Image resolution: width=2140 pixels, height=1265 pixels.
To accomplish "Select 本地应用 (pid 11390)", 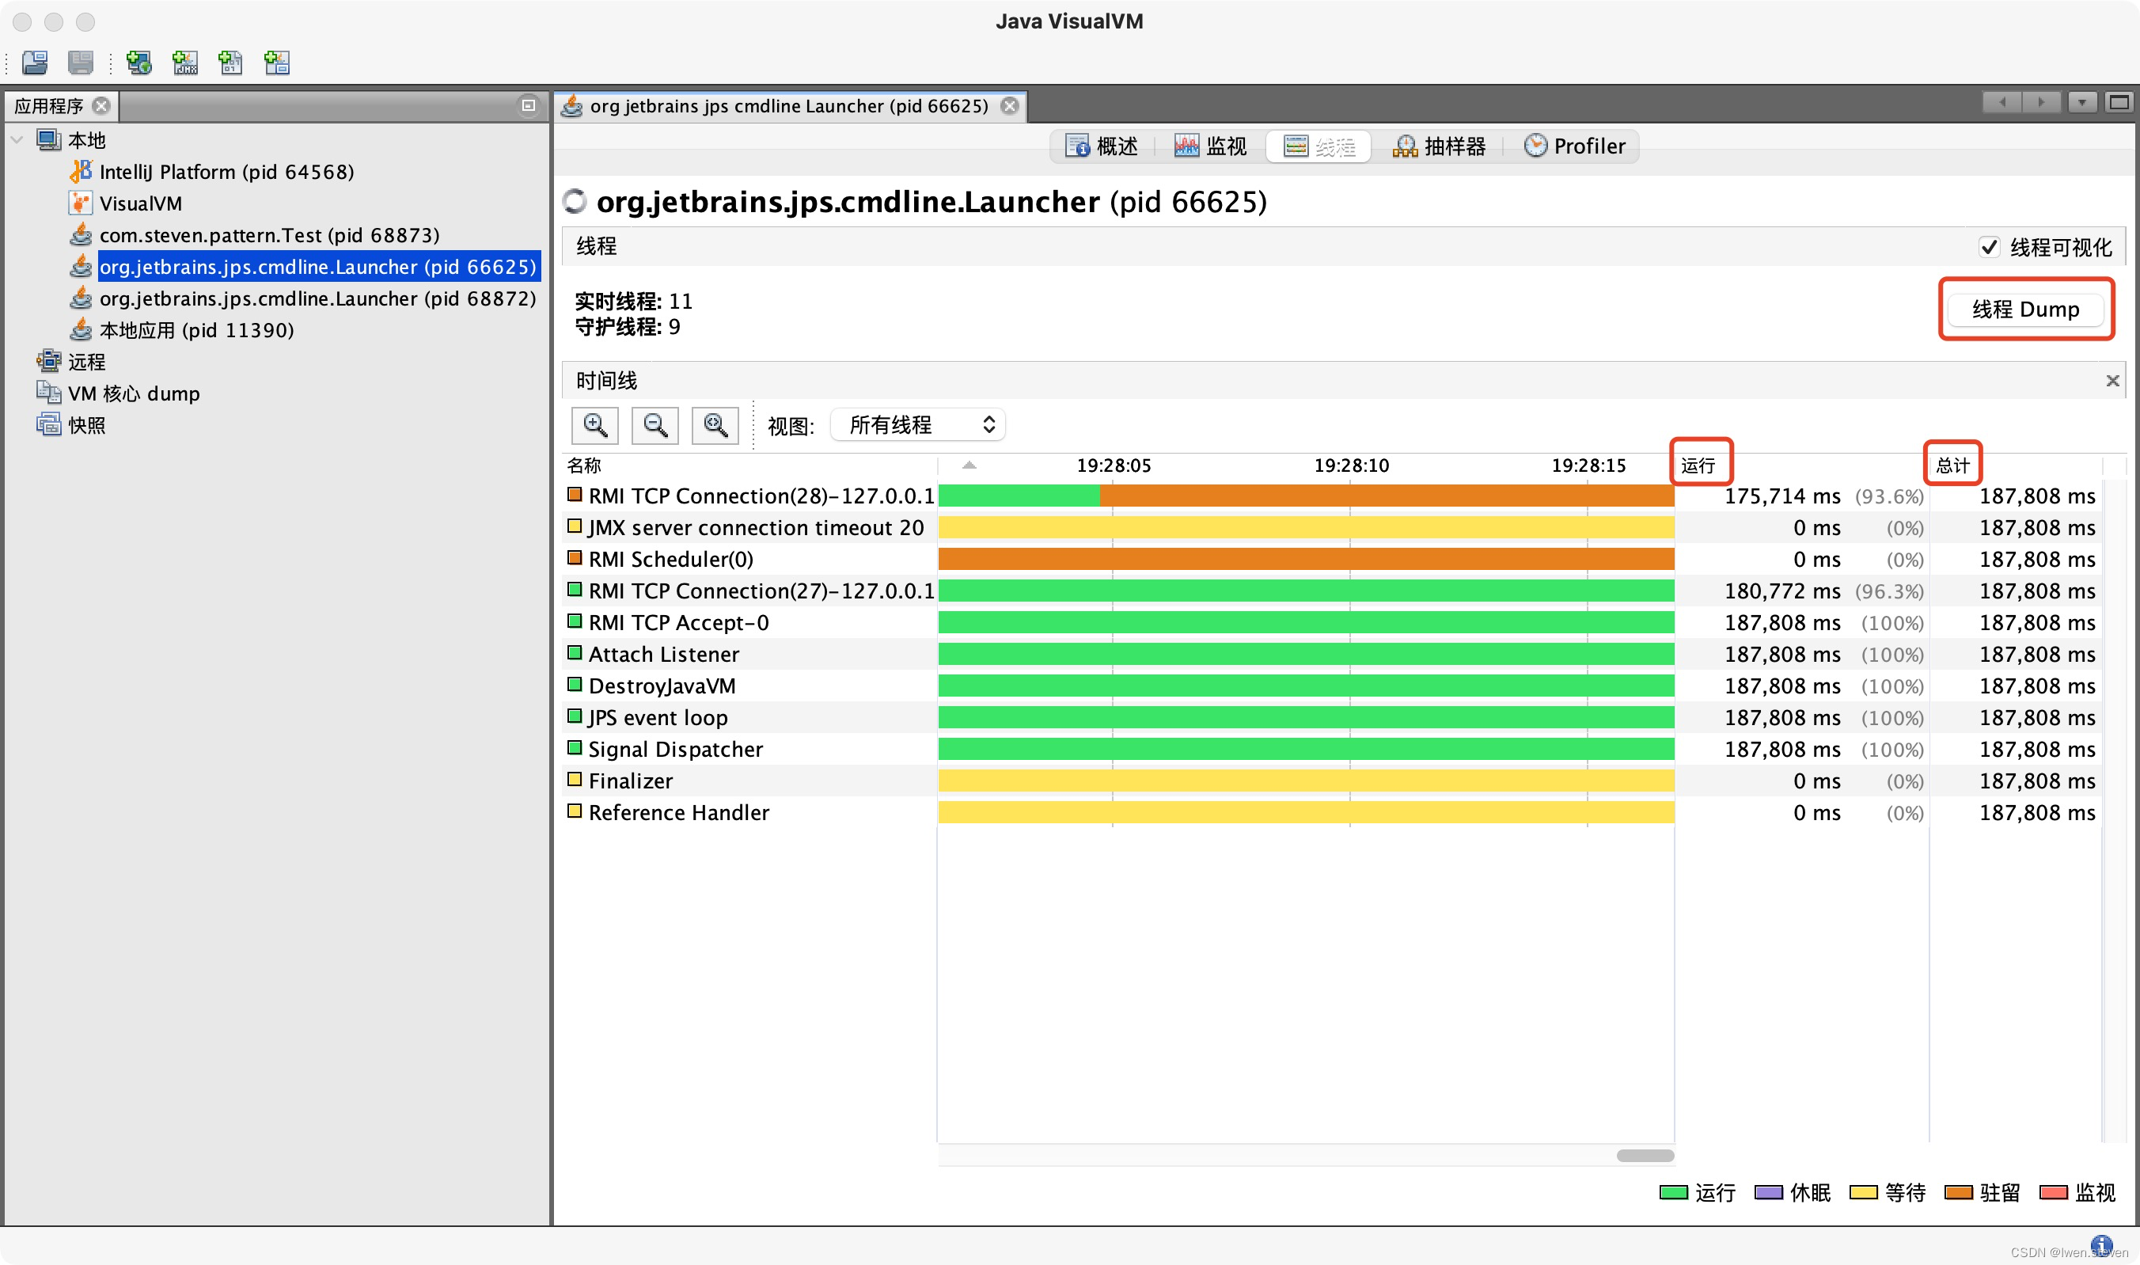I will (x=196, y=330).
